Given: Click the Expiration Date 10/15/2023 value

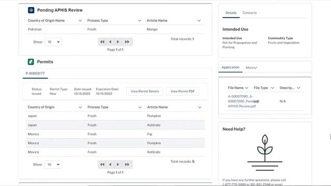Looking at the screenshot, I should pos(104,94).
